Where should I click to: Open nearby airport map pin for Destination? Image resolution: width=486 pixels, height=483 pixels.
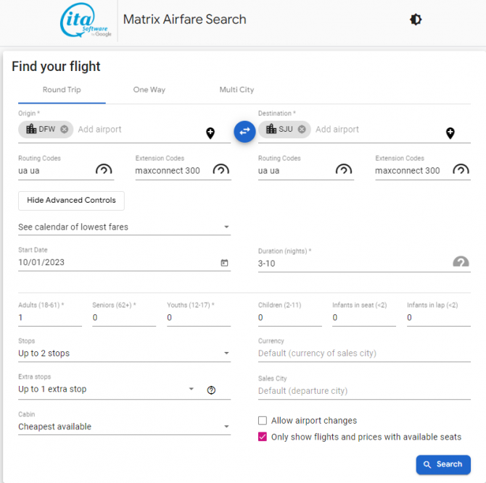click(450, 133)
